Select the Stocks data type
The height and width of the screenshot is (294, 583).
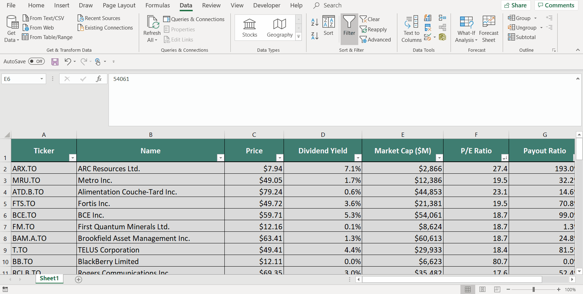(x=249, y=28)
